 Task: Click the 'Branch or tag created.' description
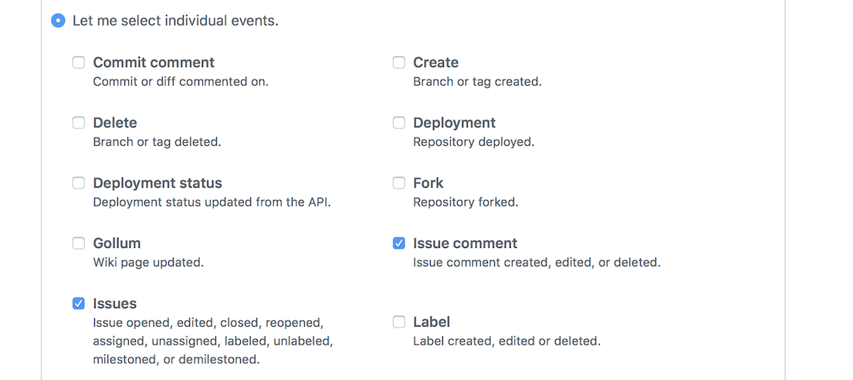click(x=477, y=82)
